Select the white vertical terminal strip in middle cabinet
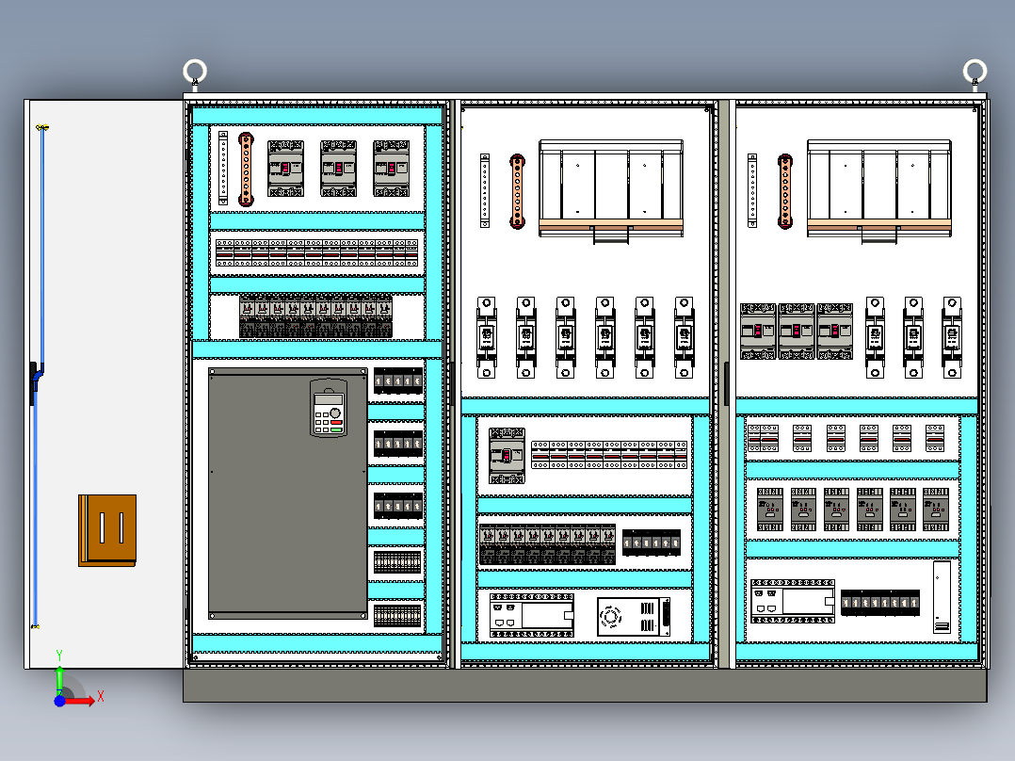 pyautogui.click(x=485, y=190)
